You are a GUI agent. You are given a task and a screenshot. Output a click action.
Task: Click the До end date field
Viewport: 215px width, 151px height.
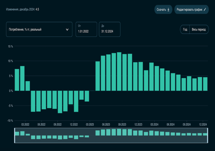[x=110, y=29]
